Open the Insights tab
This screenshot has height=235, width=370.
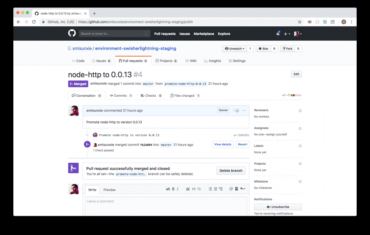point(212,61)
